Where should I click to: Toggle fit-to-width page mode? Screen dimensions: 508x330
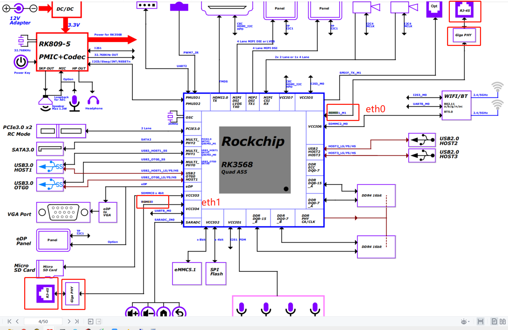coord(481,321)
